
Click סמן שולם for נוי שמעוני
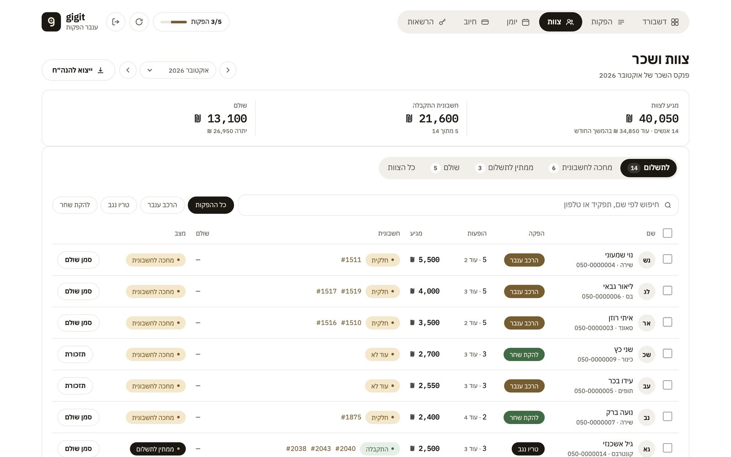(78, 260)
